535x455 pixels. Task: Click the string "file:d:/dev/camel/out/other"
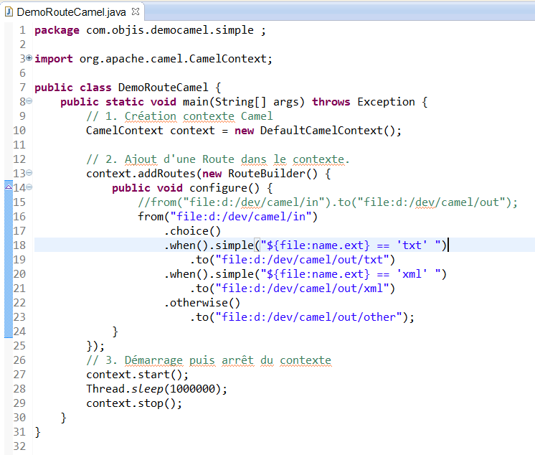(308, 317)
